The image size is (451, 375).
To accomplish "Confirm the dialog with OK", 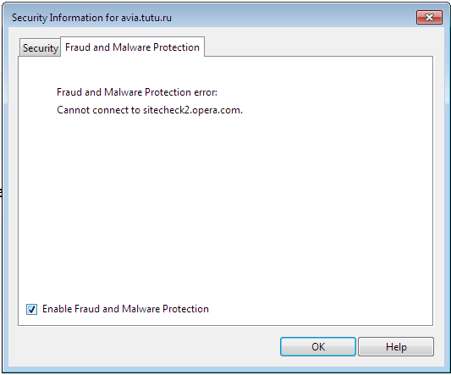I will [x=318, y=346].
